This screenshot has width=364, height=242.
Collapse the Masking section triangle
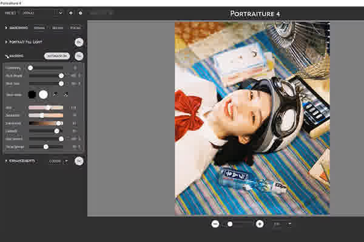[x=7, y=56]
